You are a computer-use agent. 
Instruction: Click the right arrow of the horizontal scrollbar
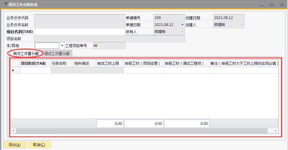[x=276, y=131]
